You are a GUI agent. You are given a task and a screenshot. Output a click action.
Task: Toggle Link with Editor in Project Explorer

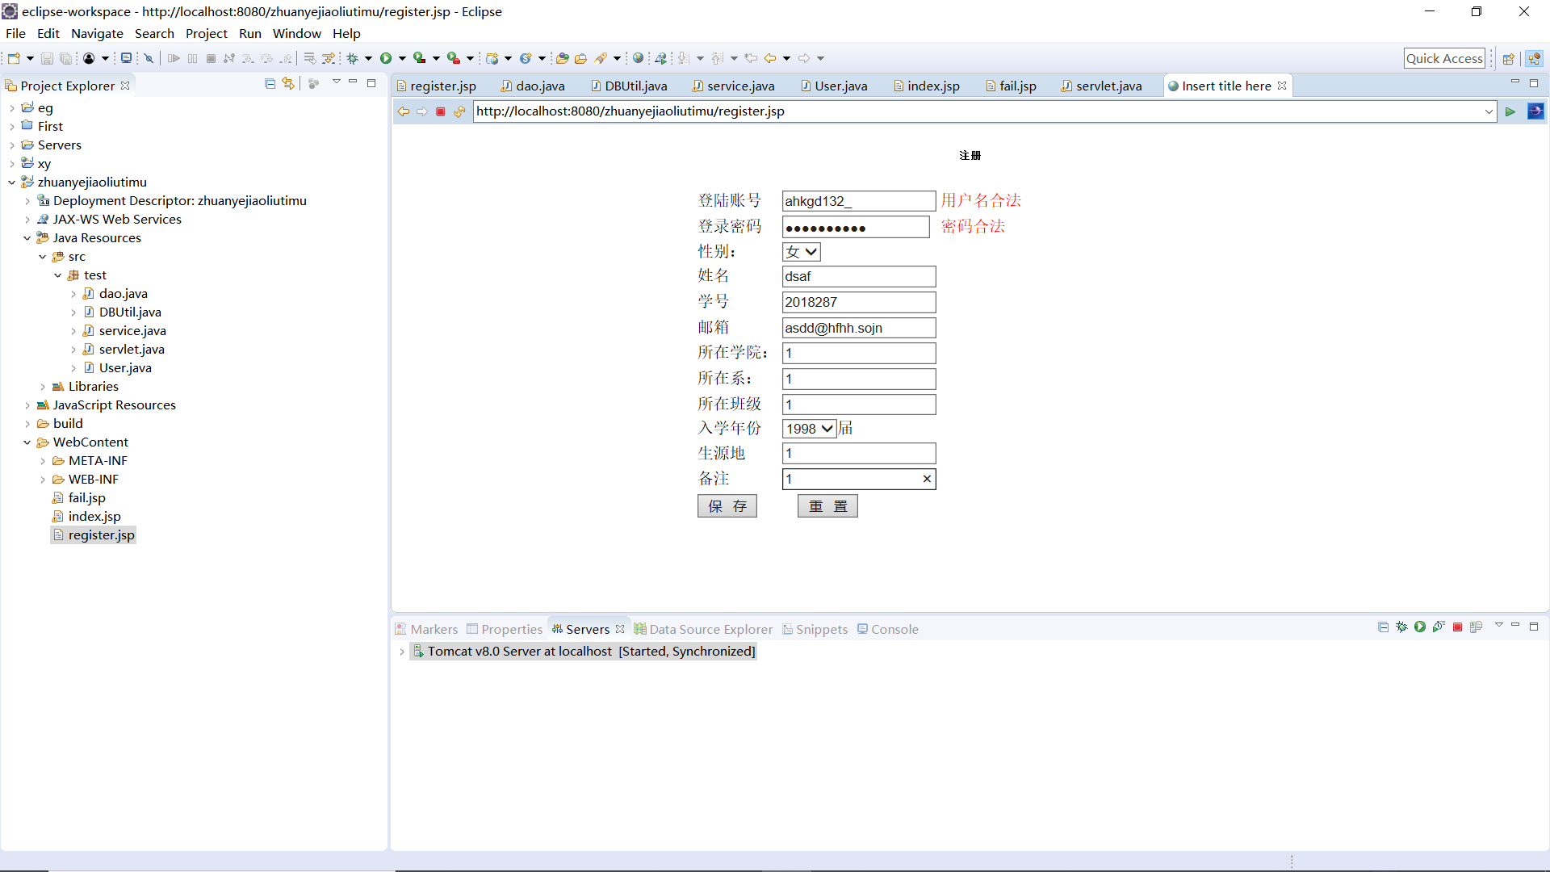[x=288, y=83]
